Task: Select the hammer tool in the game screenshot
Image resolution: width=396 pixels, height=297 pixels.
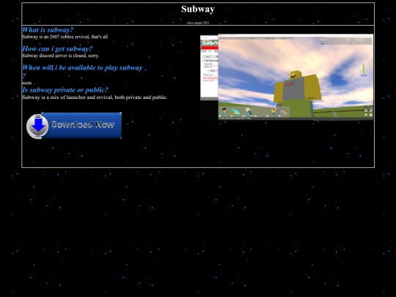Action: pyautogui.click(x=224, y=111)
